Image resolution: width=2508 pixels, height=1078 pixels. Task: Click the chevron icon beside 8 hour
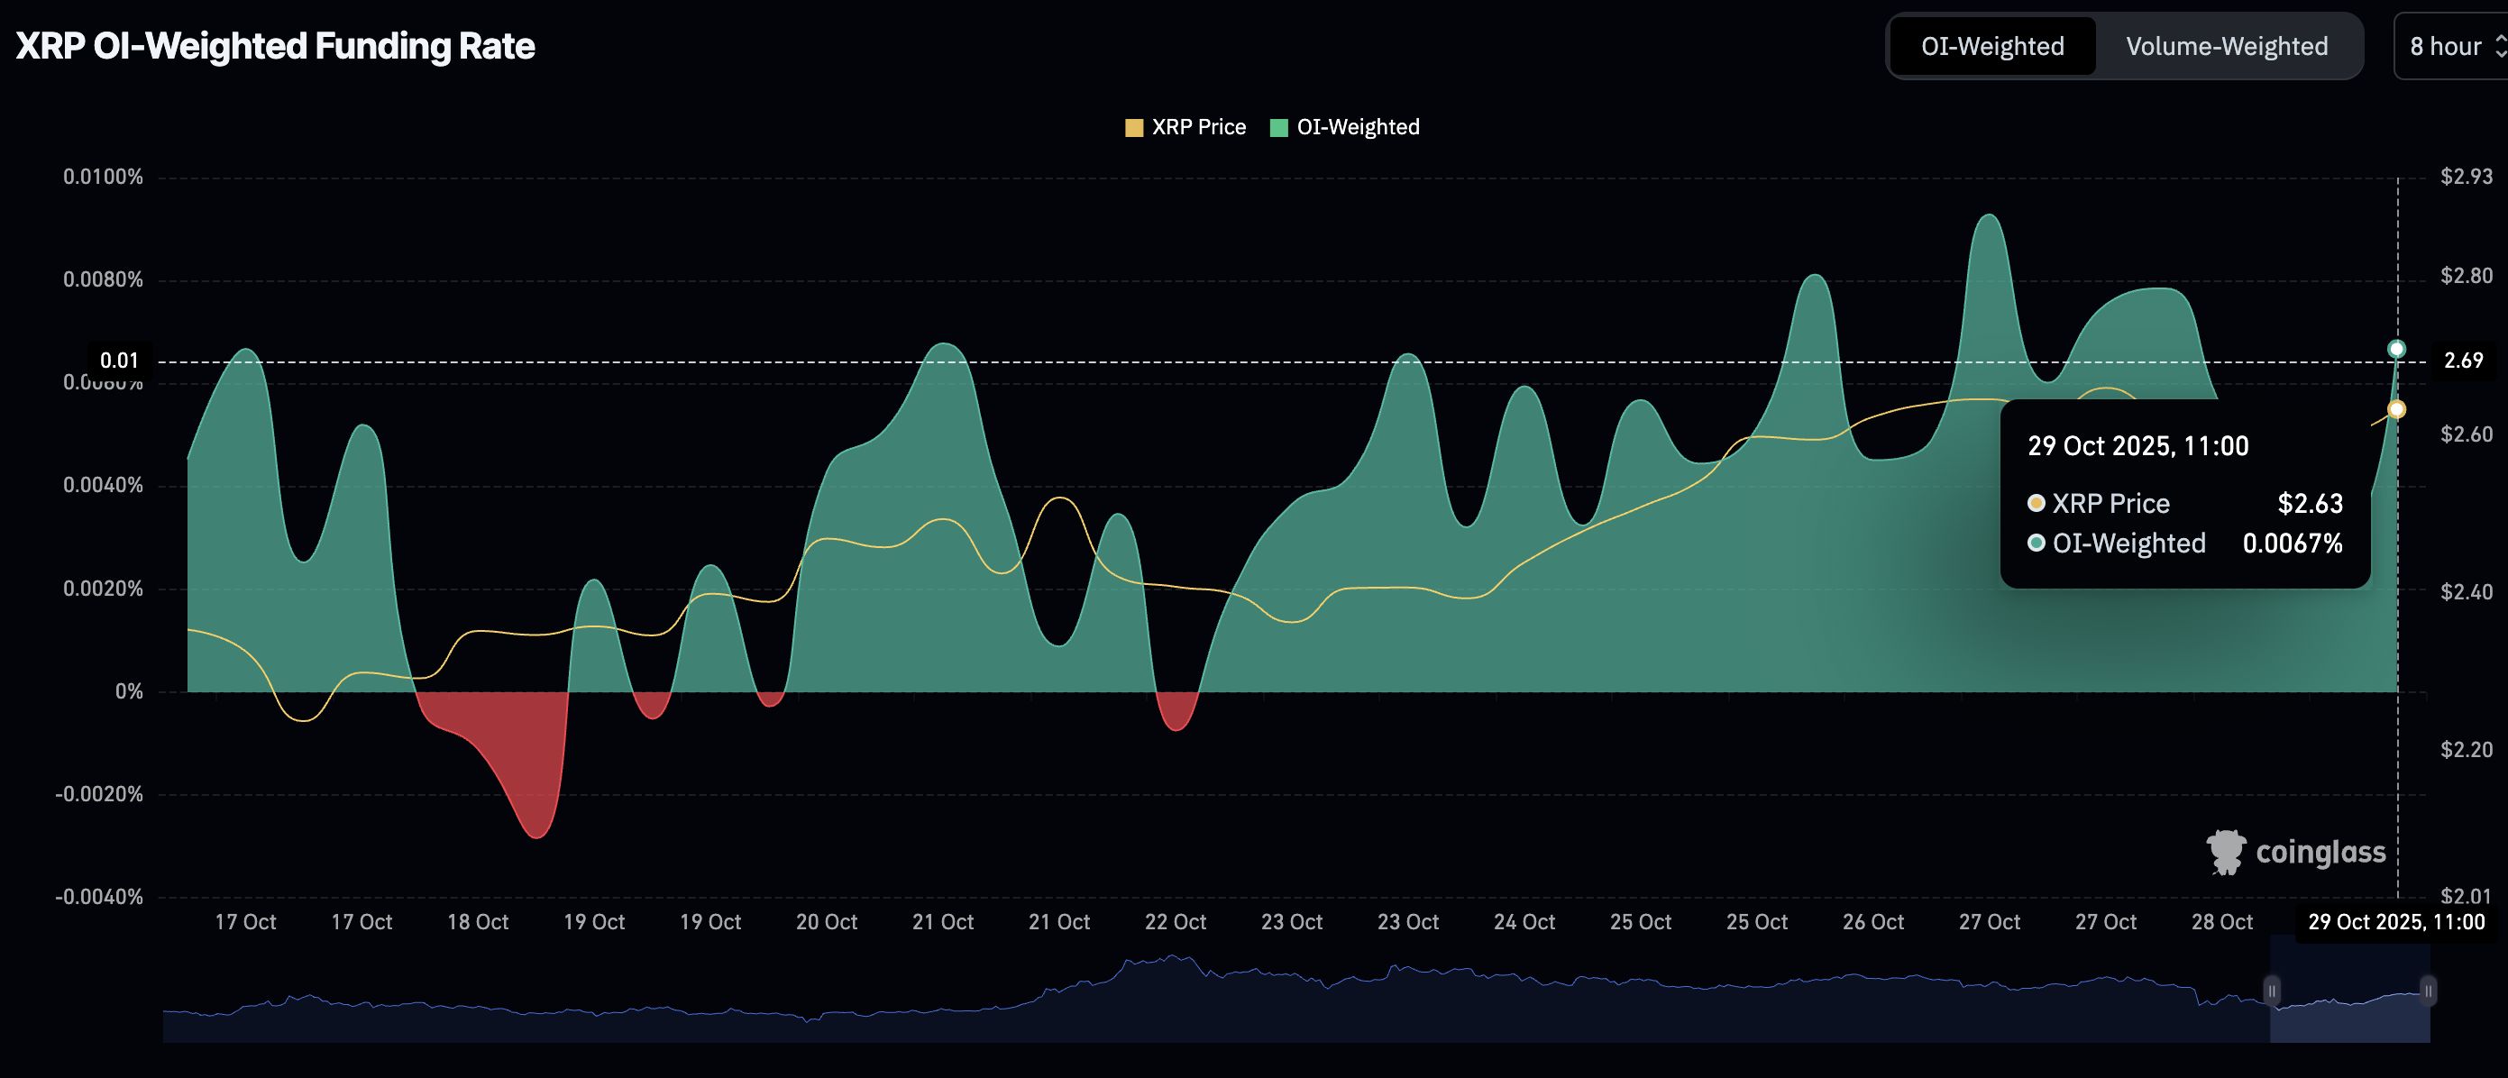[x=2495, y=46]
